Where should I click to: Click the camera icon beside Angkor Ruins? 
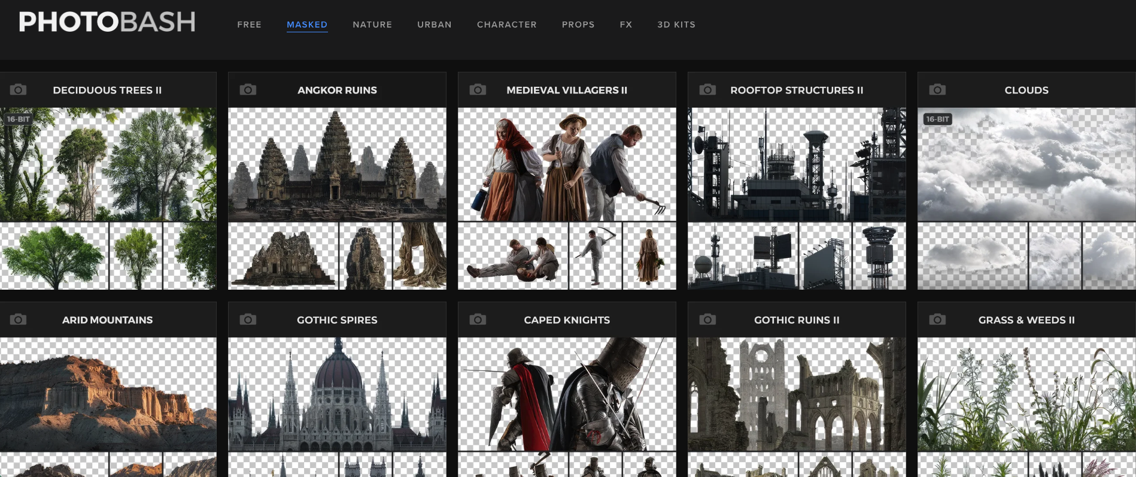[x=248, y=90]
